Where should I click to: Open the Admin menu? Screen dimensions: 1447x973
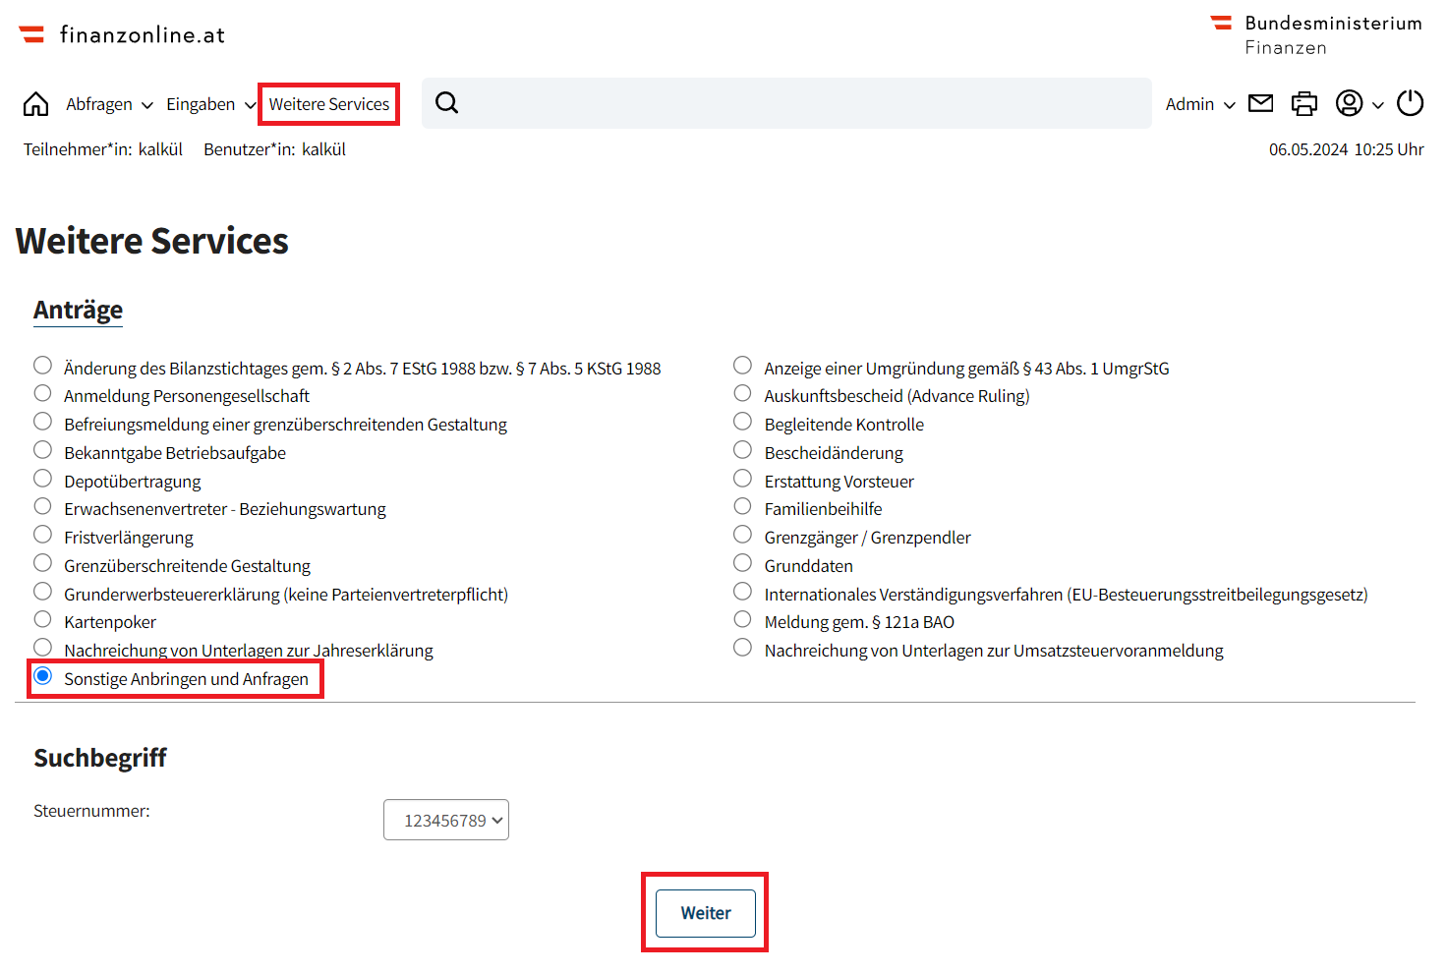coord(1199,103)
